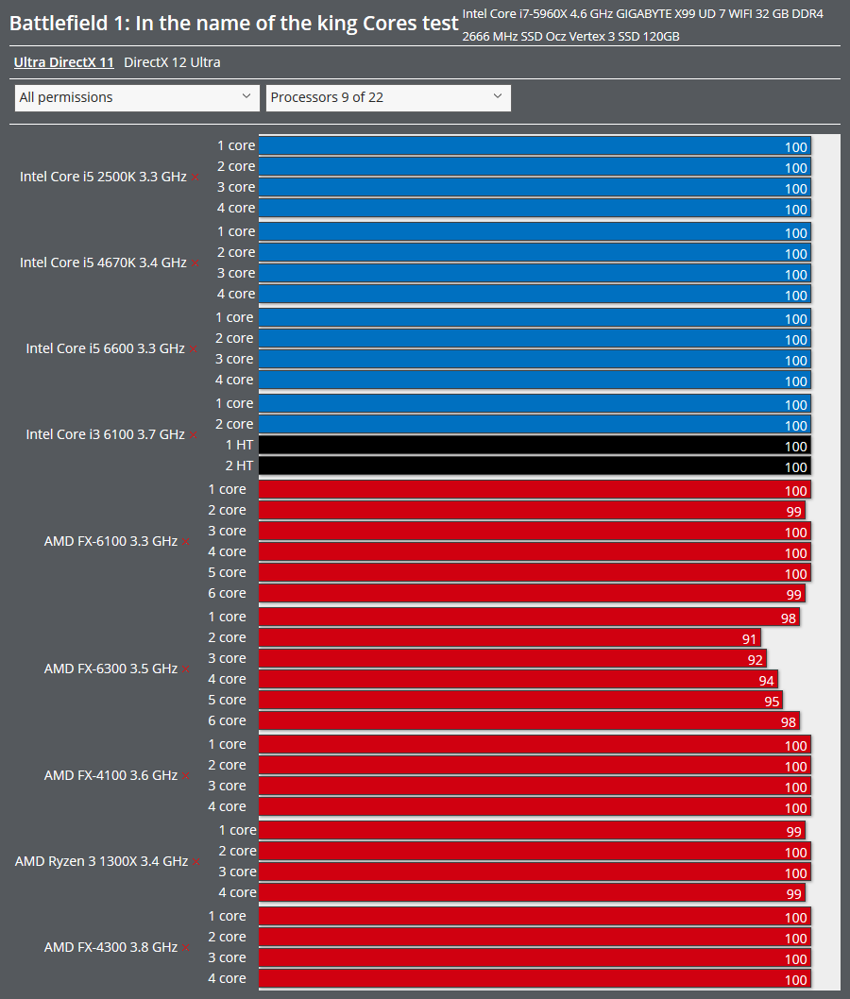Screen dimensions: 850x999
Task: Click the Intel Core i5 6600 3.3 GHz label
Action: [x=105, y=348]
